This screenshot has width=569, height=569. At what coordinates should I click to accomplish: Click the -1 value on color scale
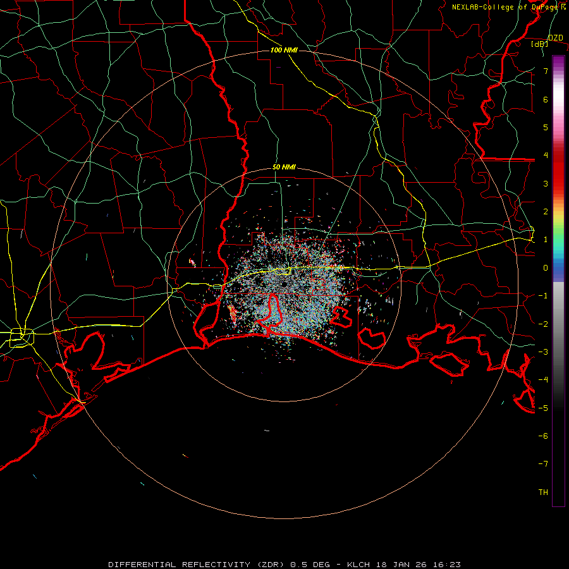543,296
